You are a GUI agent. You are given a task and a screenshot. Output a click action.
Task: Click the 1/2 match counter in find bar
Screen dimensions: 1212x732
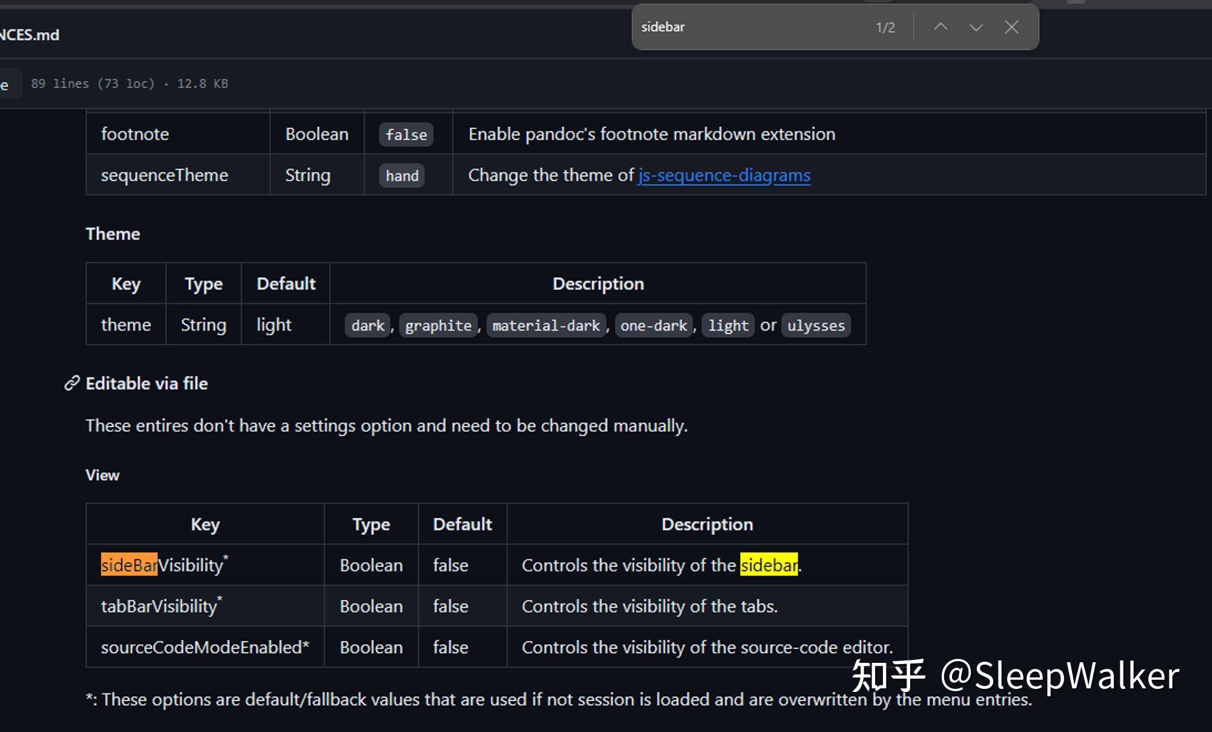[886, 27]
